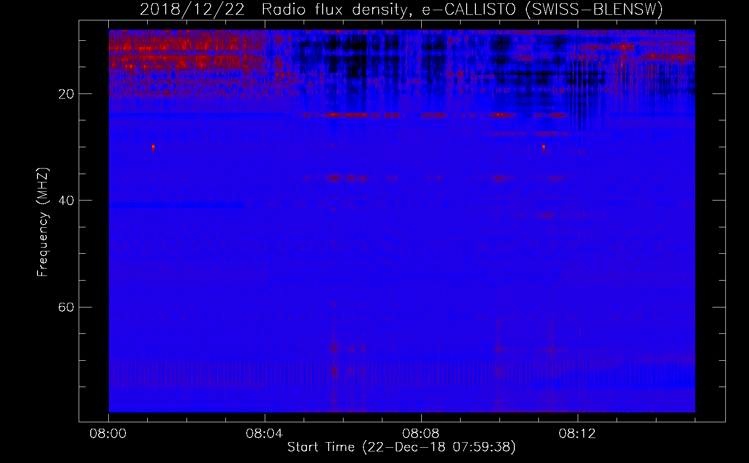Click the bright red spot near 30 MHz after 08:00
The height and width of the screenshot is (463, 749).
(x=153, y=148)
